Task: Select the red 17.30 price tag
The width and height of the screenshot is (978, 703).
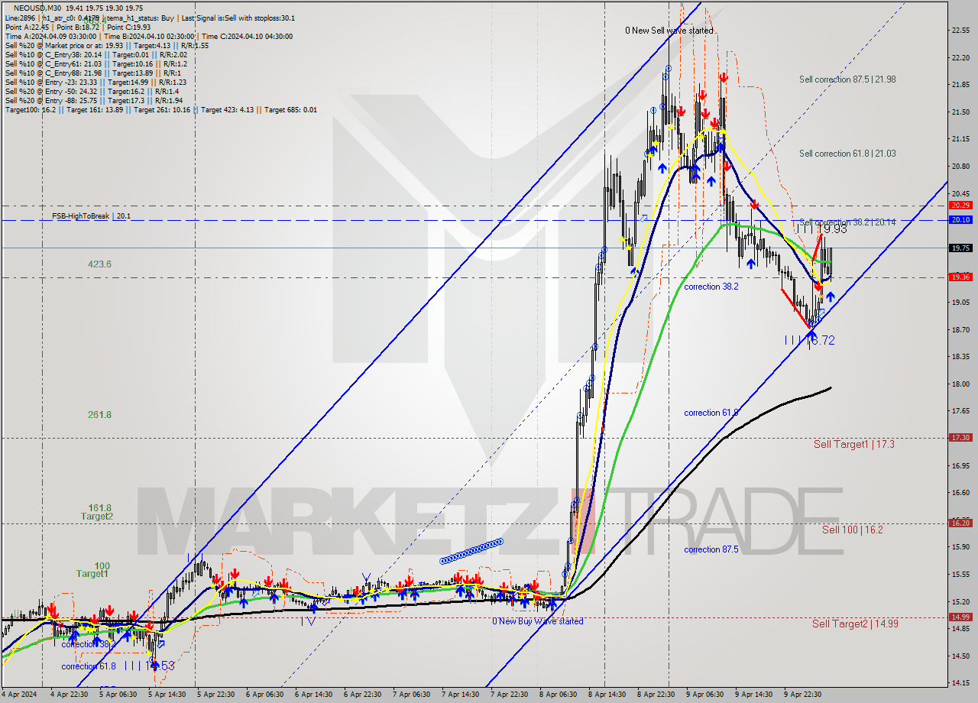Action: pyautogui.click(x=960, y=437)
